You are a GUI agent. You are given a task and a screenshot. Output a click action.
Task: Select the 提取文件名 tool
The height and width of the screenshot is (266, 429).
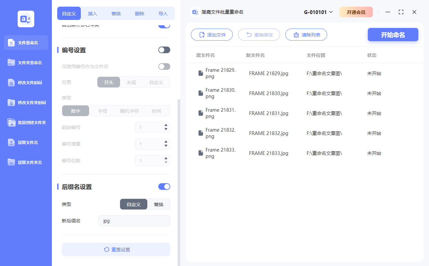click(26, 142)
